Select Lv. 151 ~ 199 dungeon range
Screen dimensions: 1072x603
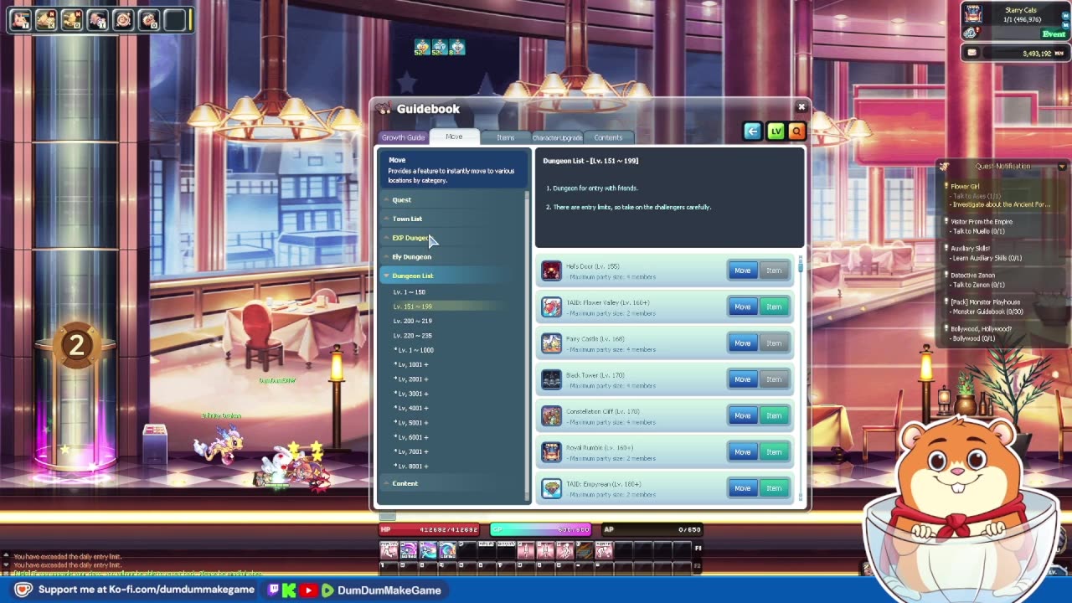coord(413,307)
